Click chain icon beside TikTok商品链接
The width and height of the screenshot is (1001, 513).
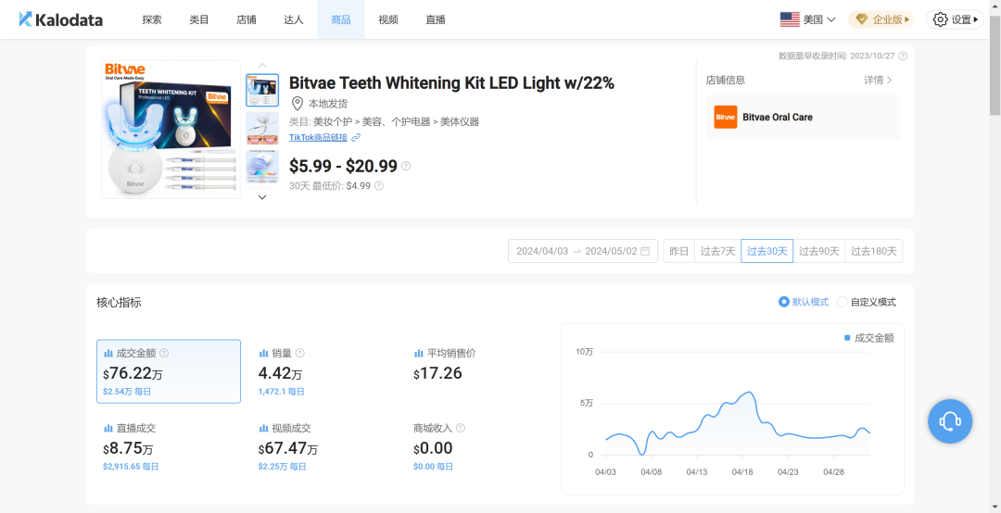pyautogui.click(x=356, y=137)
